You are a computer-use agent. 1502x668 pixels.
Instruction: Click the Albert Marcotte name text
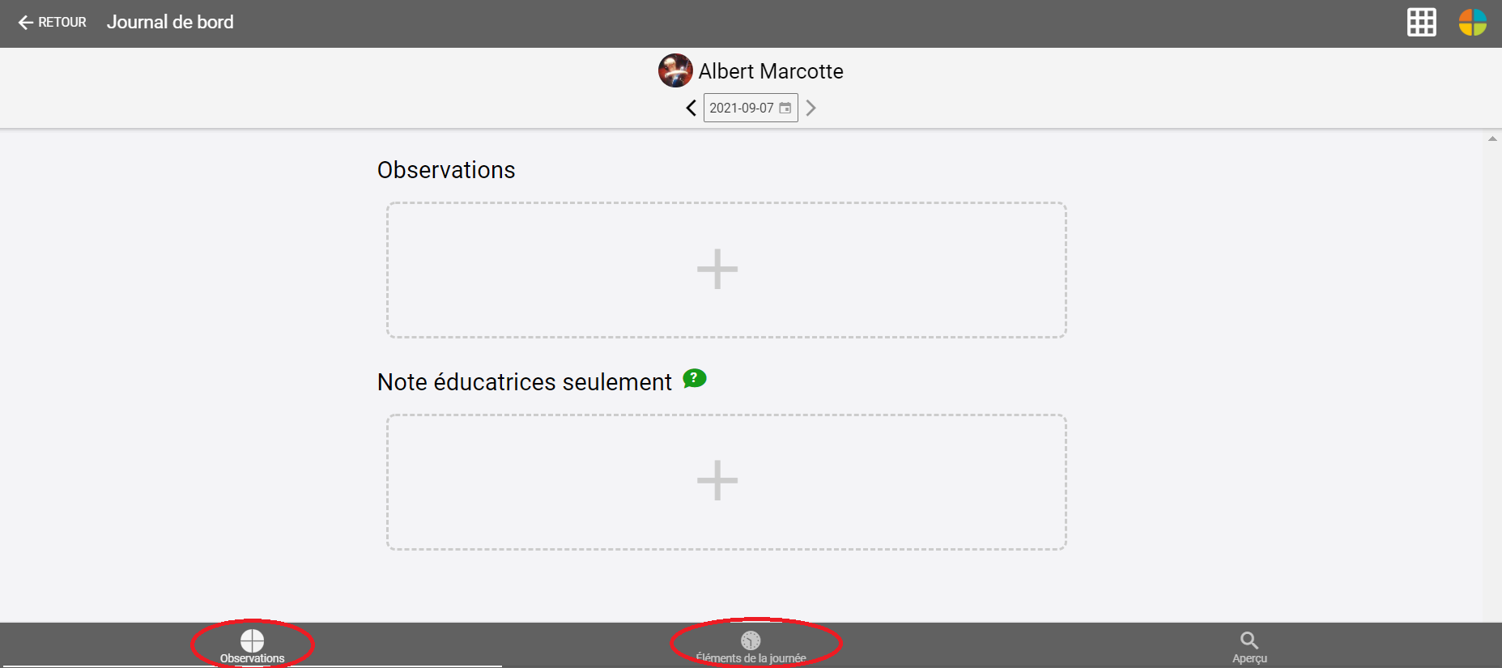pos(771,71)
